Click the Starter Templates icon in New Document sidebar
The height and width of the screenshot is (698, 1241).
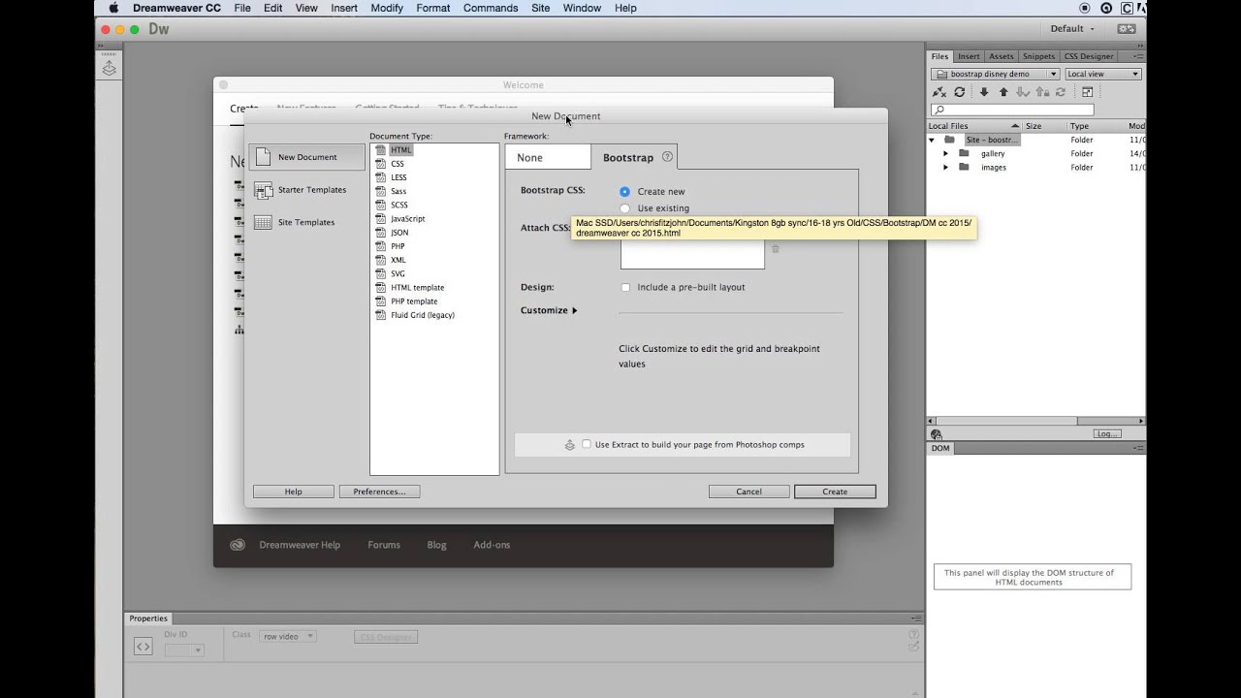pos(263,190)
